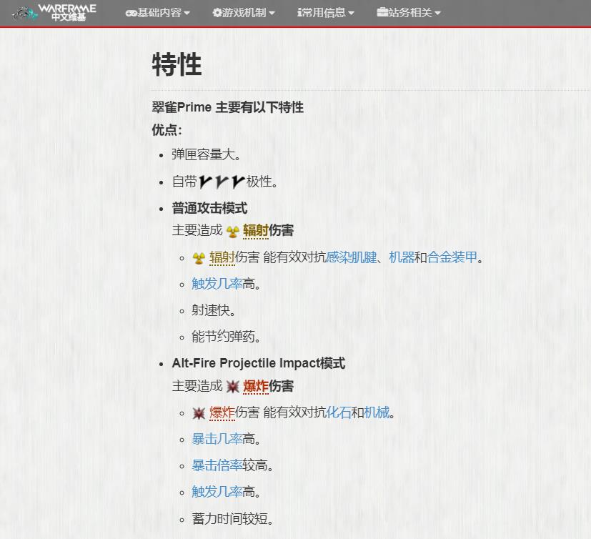
Task: Open the 游戏机制 dropdown menu
Action: (x=244, y=13)
